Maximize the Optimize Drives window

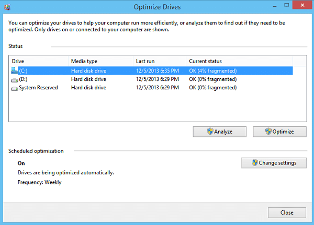click(287, 5)
